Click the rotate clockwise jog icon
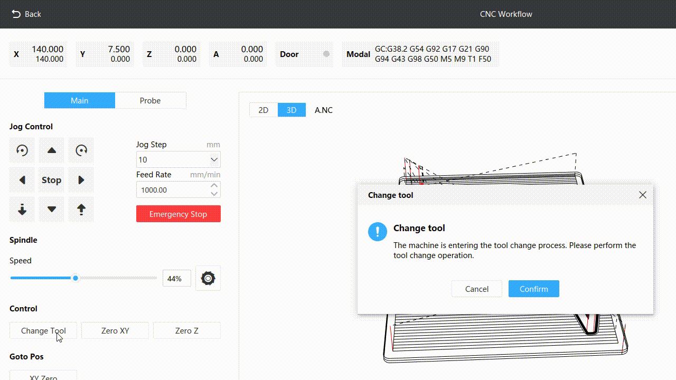This screenshot has height=380, width=676. click(x=81, y=150)
